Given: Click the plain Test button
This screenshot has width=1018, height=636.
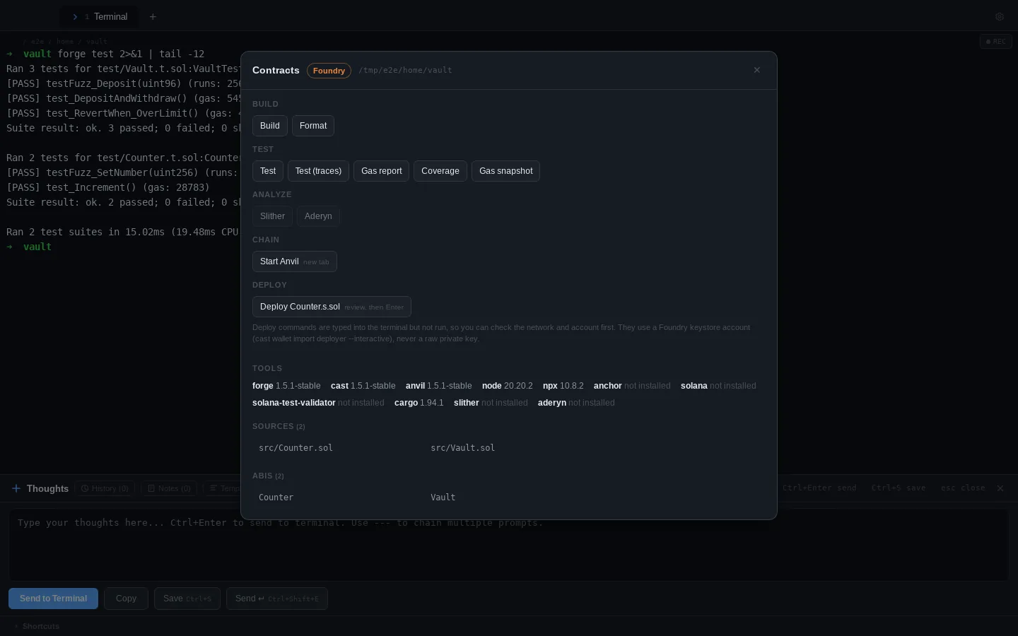Looking at the screenshot, I should 268,171.
